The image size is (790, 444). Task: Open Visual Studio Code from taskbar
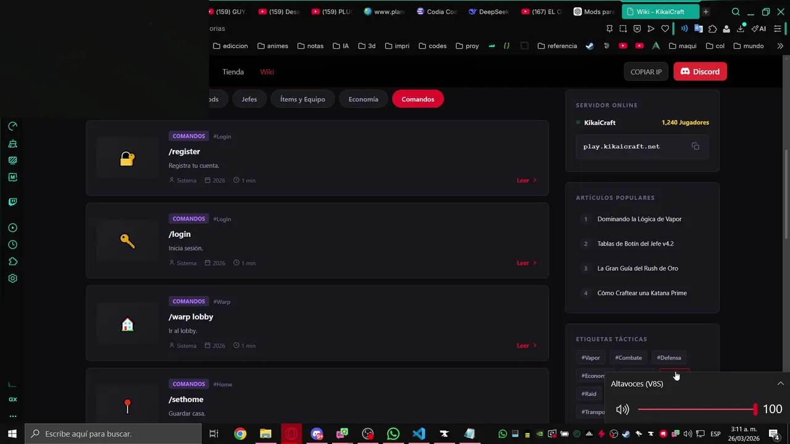(x=418, y=434)
